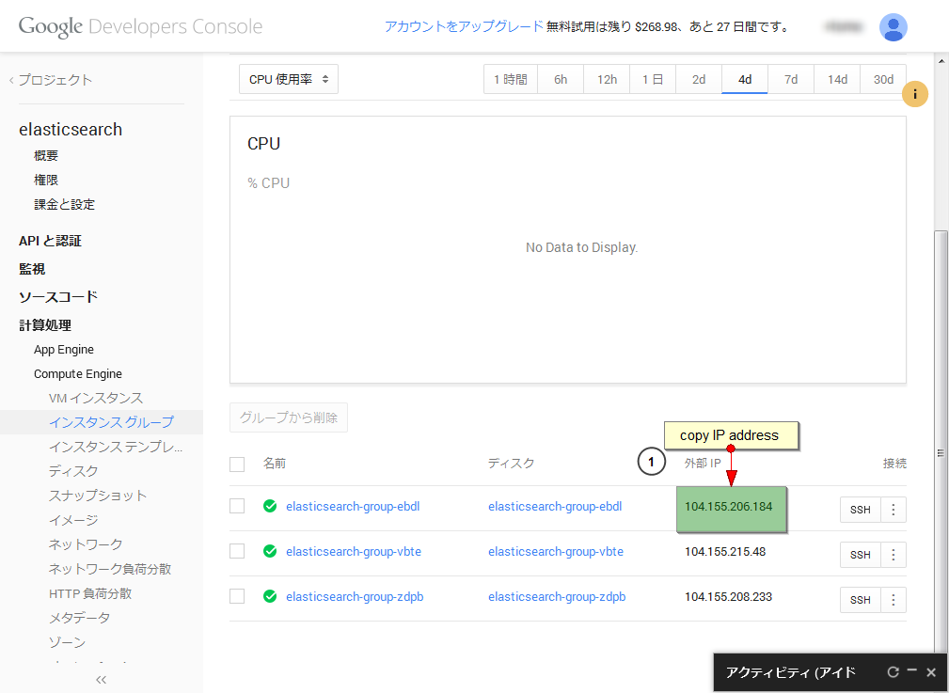Open instance link elasticsearch-group-vbte
Screen dimensions: 949x693
354,551
